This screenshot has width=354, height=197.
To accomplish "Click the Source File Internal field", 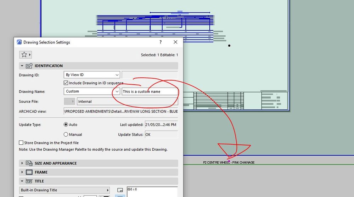I will point(127,101).
